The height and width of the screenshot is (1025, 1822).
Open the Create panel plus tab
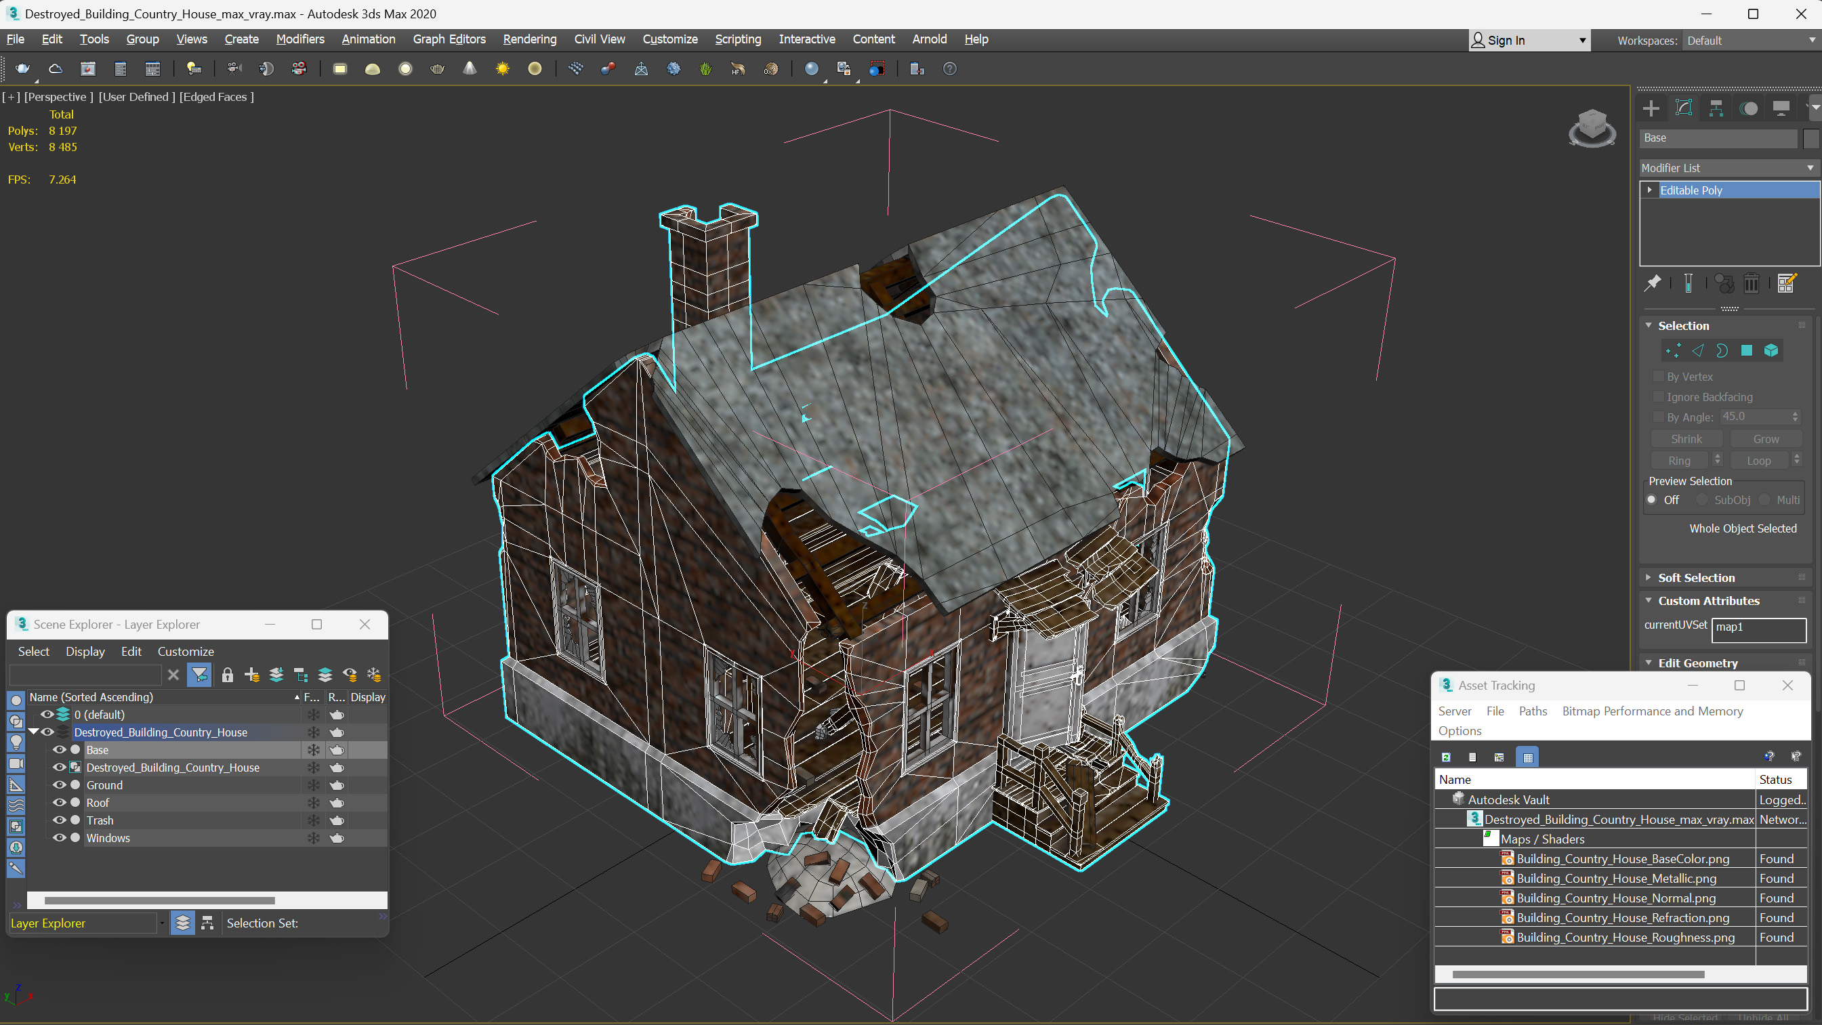click(x=1651, y=108)
